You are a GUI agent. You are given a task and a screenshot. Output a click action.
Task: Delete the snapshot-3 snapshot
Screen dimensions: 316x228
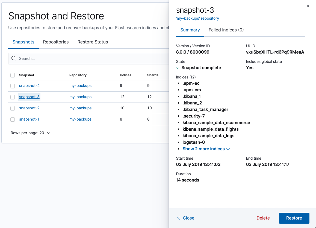click(263, 218)
